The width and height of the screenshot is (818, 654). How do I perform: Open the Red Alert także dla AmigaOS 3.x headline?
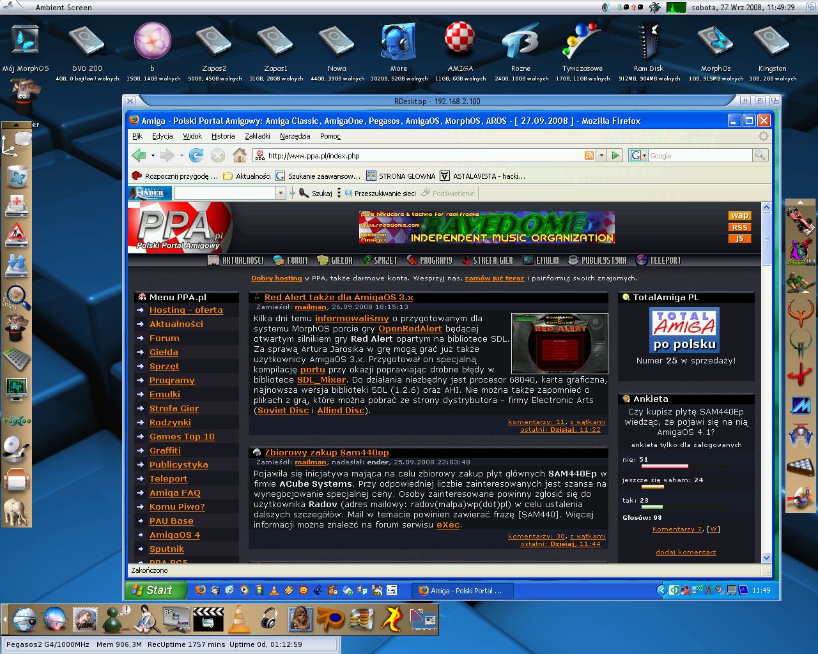(x=339, y=297)
